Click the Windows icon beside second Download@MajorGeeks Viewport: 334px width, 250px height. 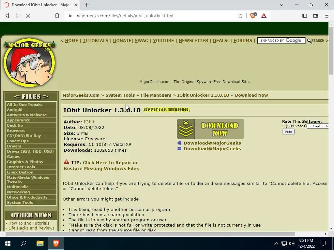click(179, 148)
